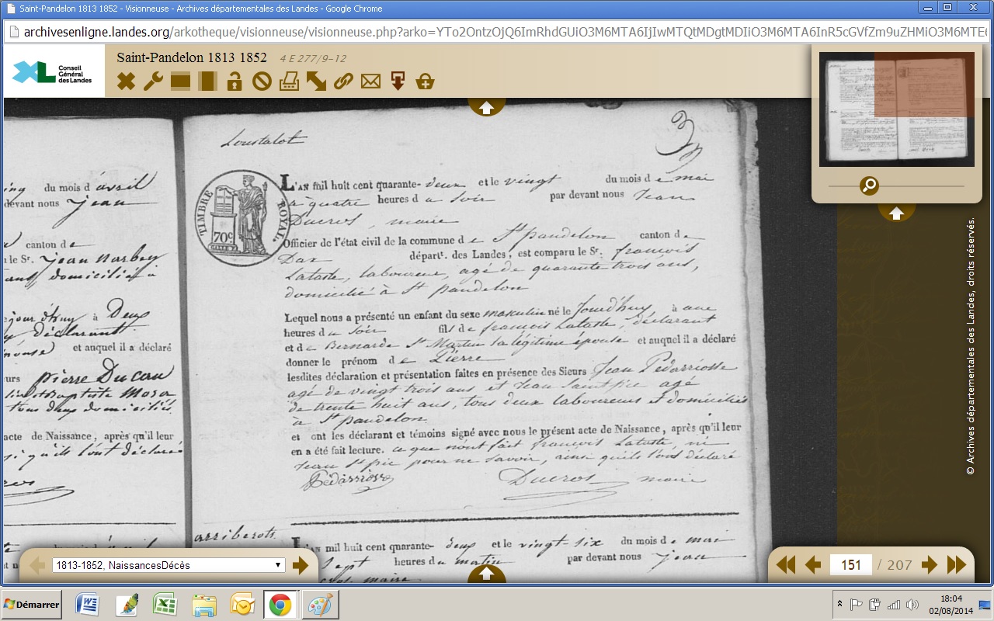Open Microsoft Word from the taskbar
Viewport: 994px width, 621px height.
click(x=87, y=605)
